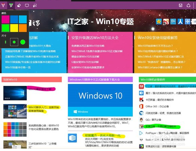Pick the light cyan highlighter color

click(23, 19)
